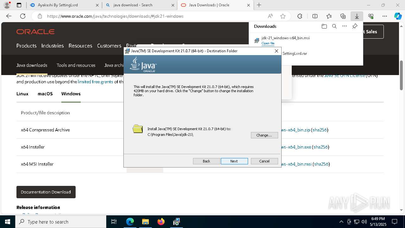Click taskbar search box

click(x=61, y=222)
